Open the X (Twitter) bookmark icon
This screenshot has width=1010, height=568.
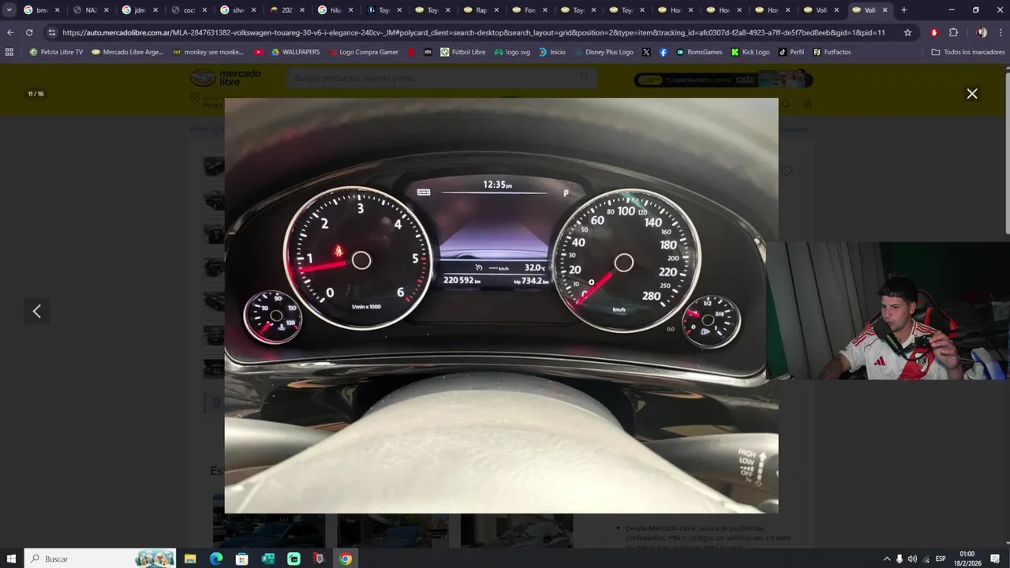tap(646, 52)
